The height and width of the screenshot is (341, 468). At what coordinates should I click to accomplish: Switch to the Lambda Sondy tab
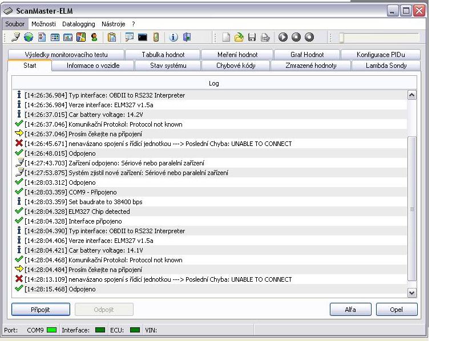386,66
